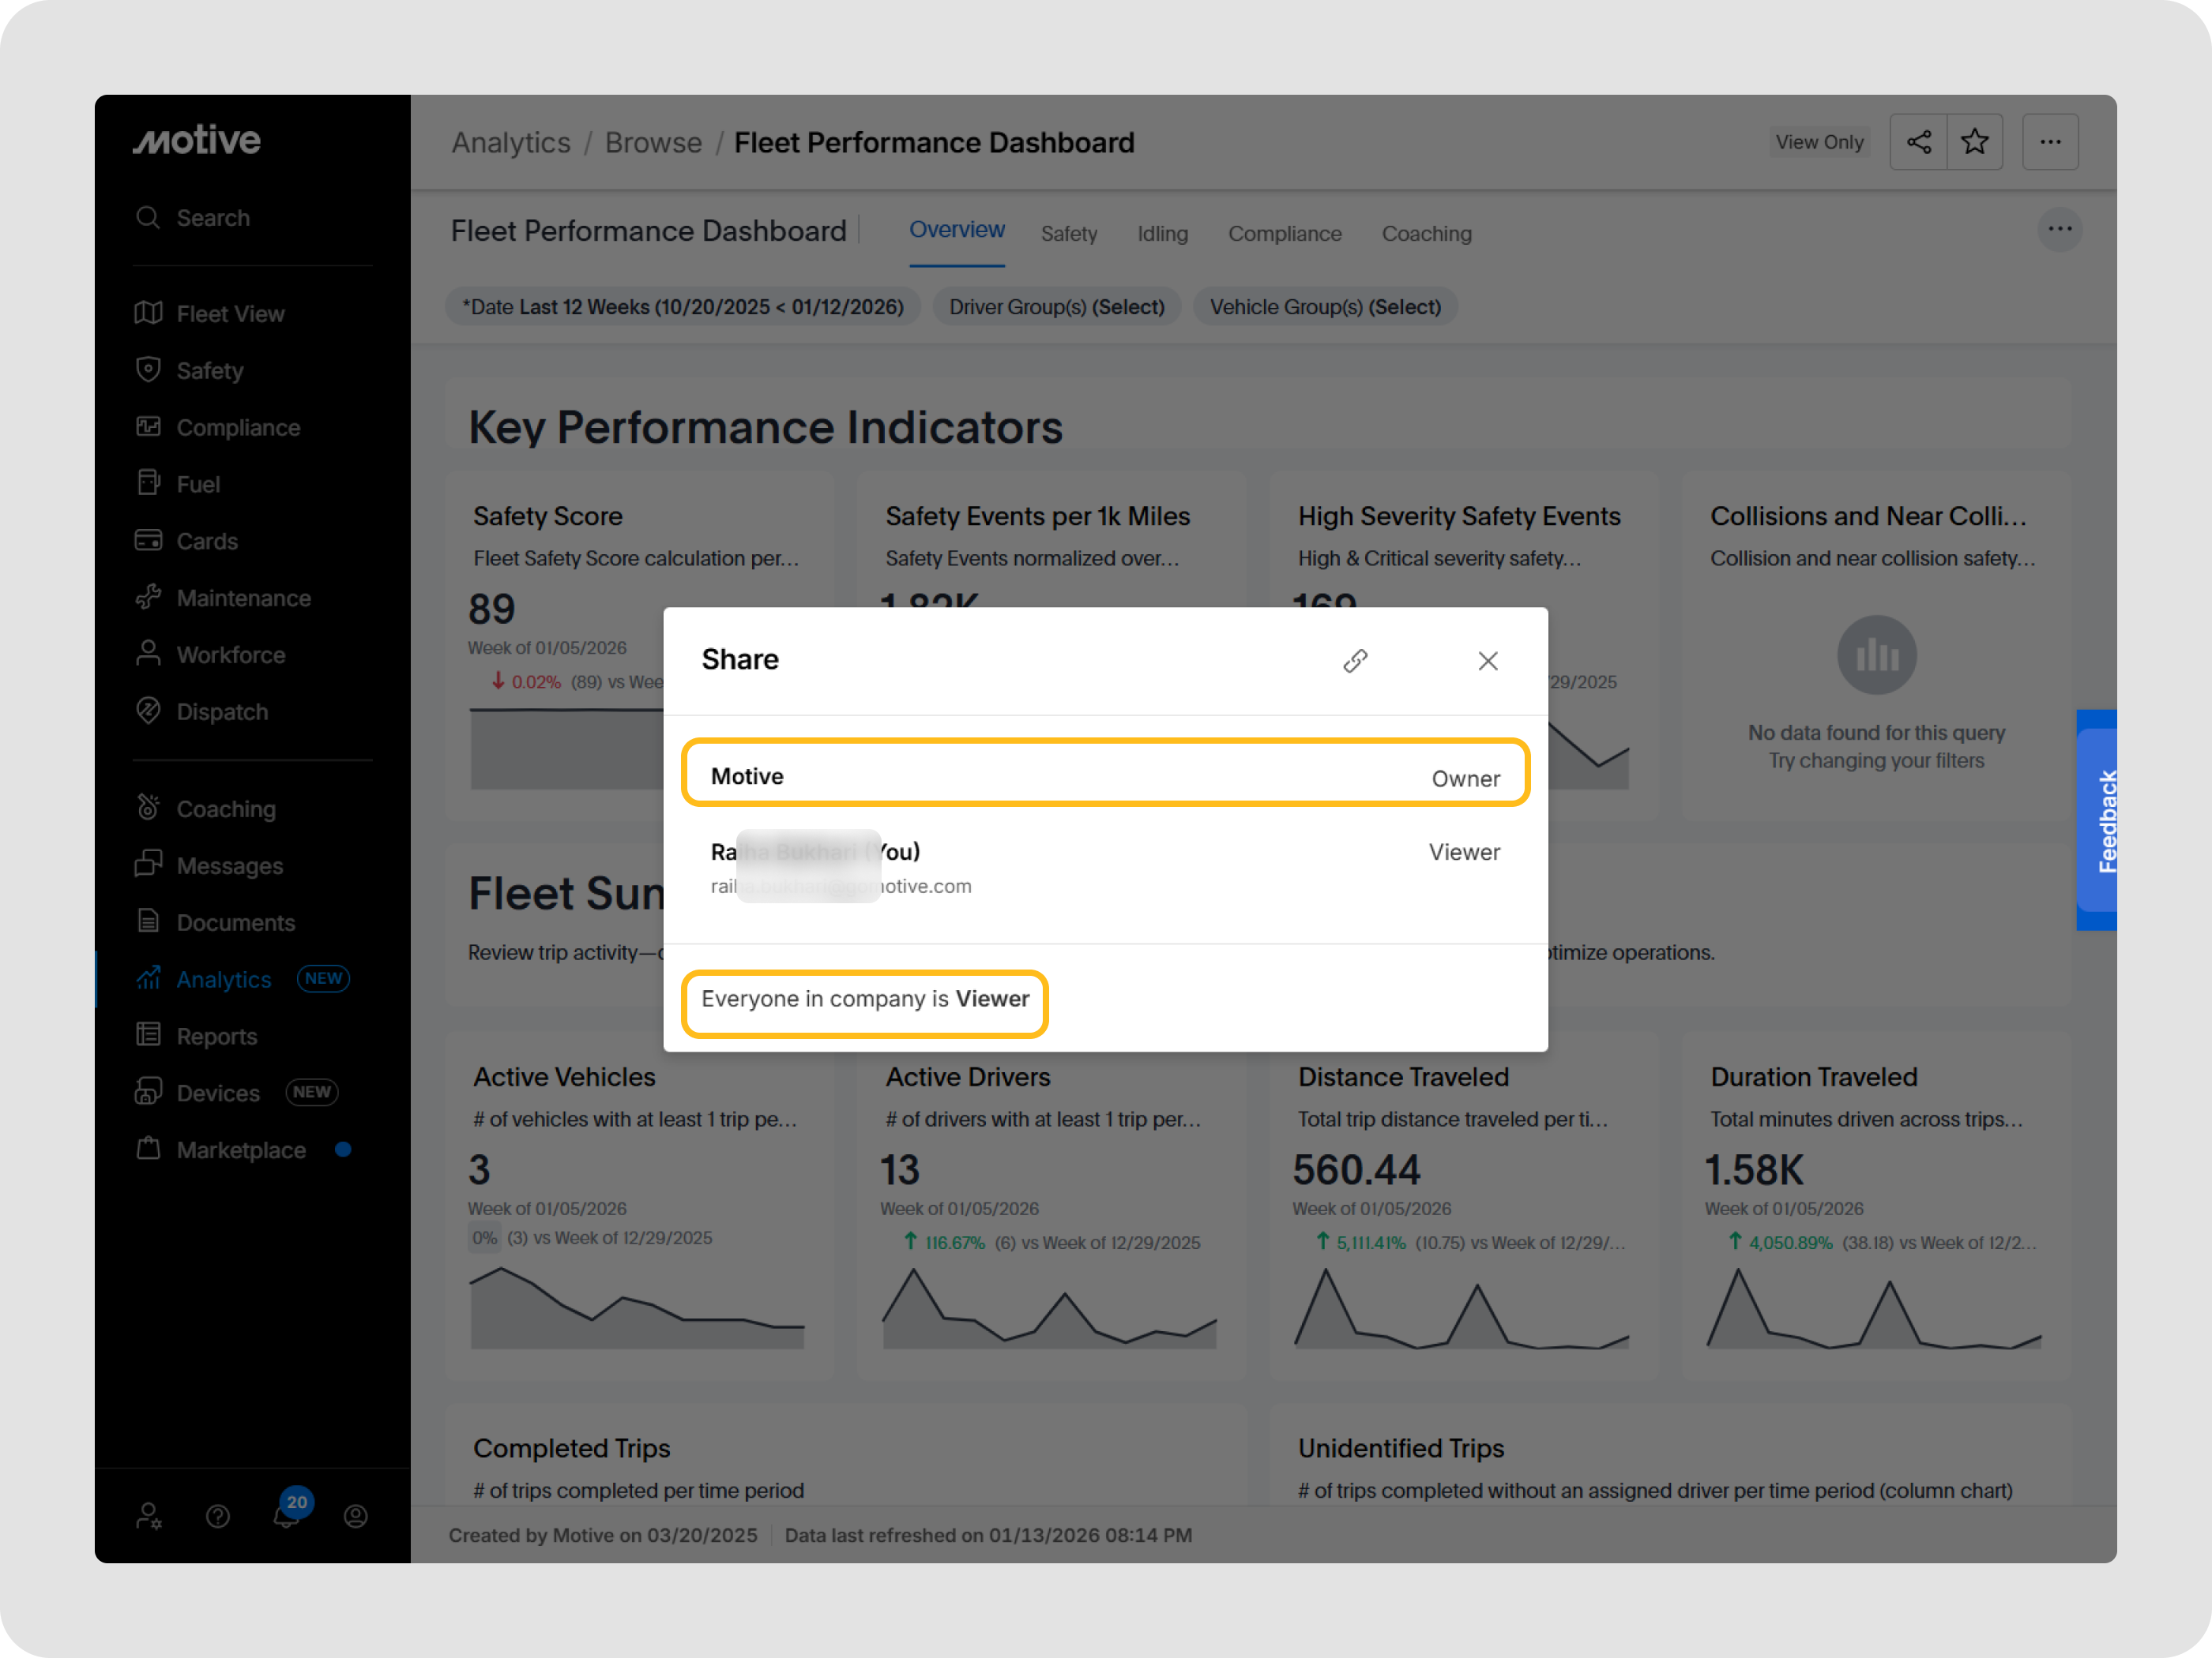The height and width of the screenshot is (1658, 2212).
Task: Toggle the favorite star for this dashboard
Action: coord(1975,141)
